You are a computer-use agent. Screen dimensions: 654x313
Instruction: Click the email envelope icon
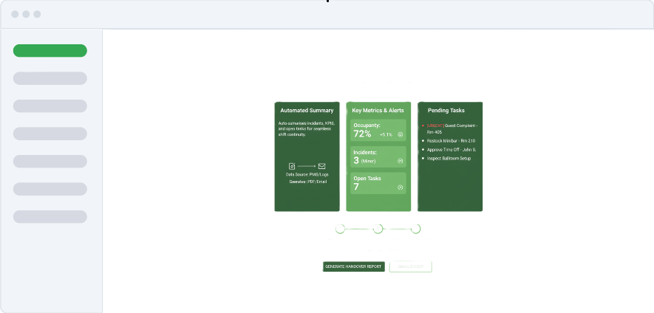321,166
